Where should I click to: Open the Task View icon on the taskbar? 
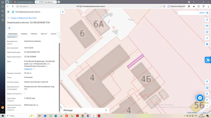(40, 116)
